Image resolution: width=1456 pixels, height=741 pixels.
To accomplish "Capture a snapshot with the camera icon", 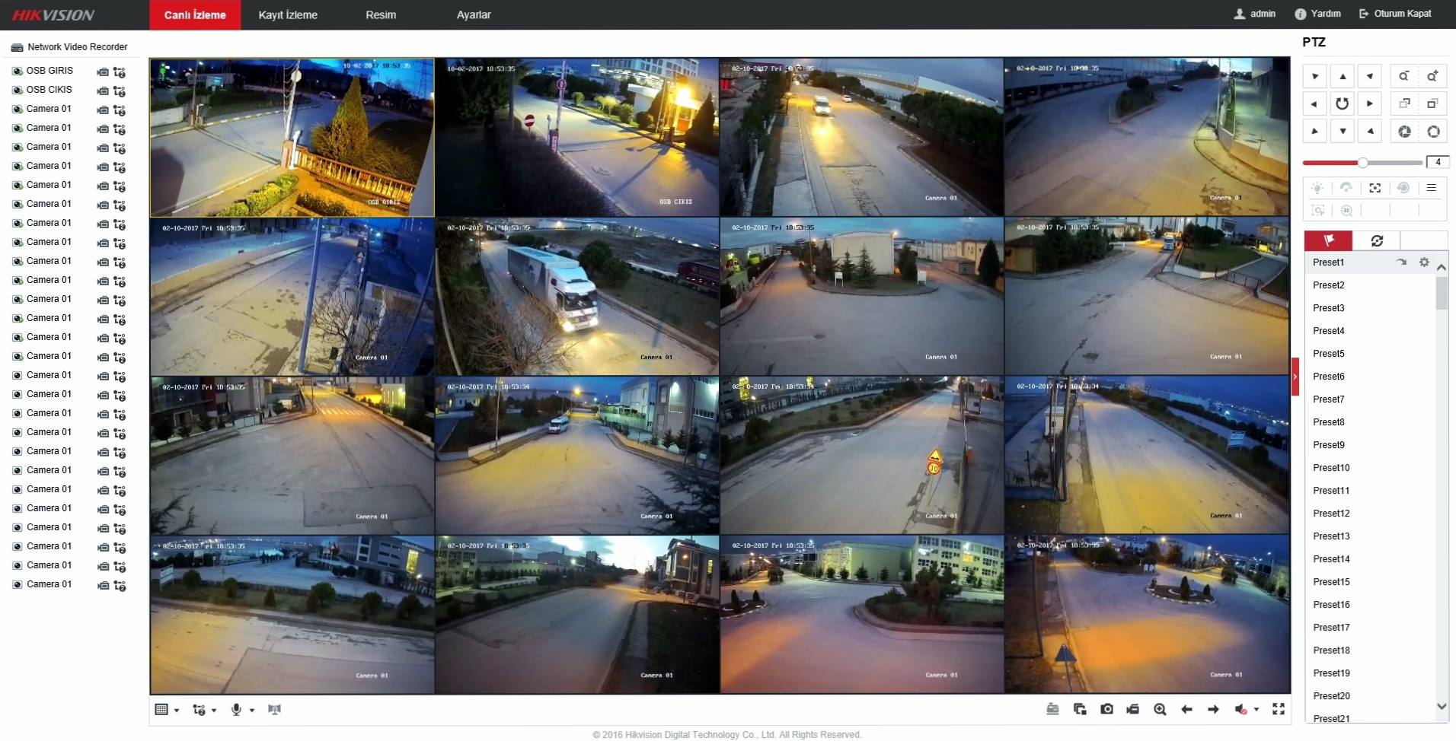I will pyautogui.click(x=1106, y=709).
